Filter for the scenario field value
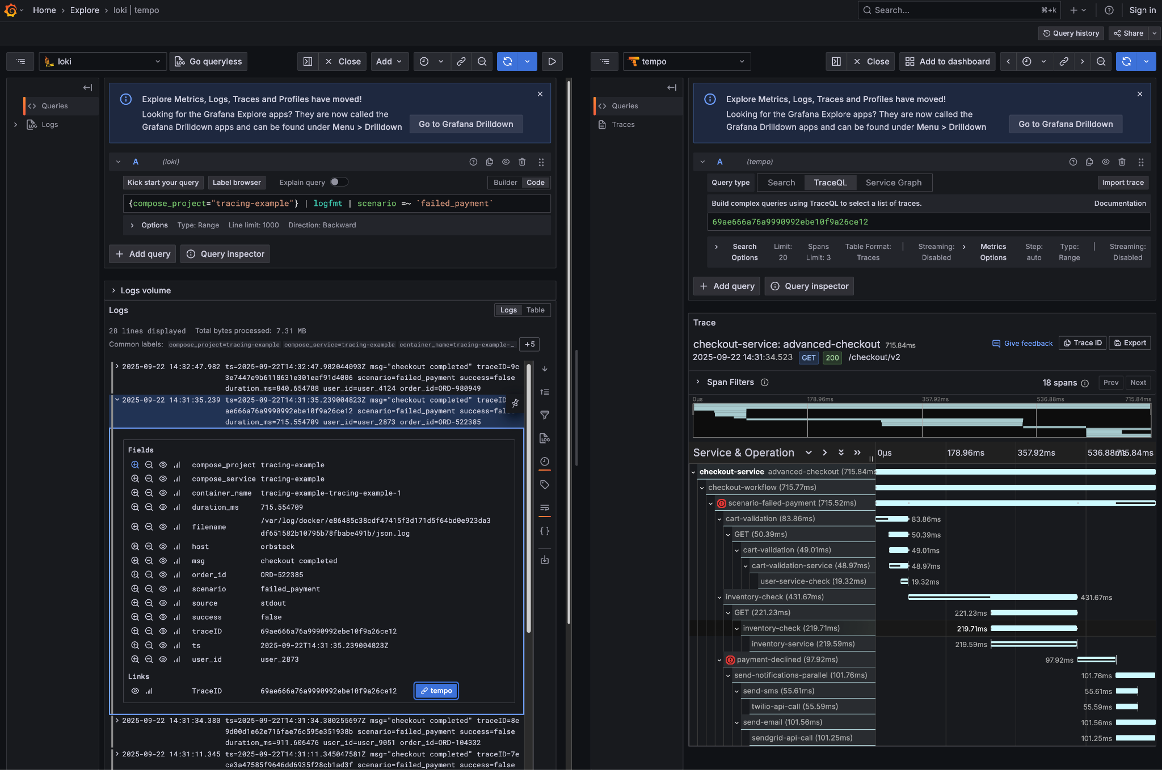 135,589
